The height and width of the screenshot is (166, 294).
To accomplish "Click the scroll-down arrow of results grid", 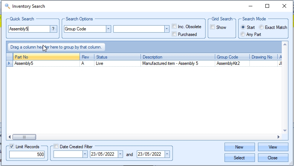I will coord(285,130).
